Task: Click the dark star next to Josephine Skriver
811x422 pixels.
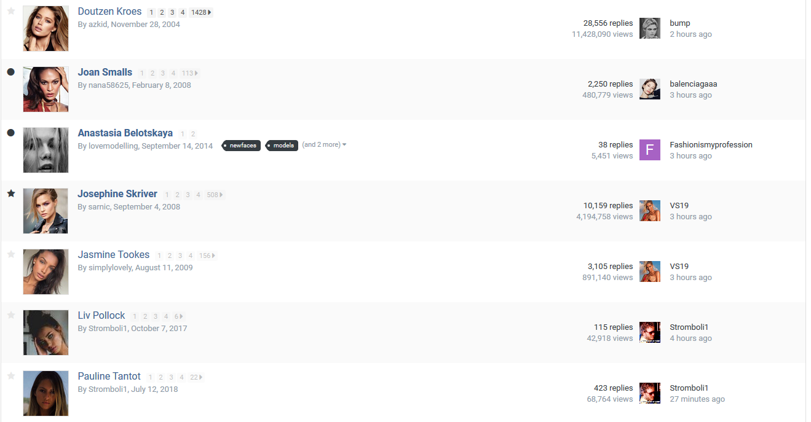Action: [x=11, y=193]
